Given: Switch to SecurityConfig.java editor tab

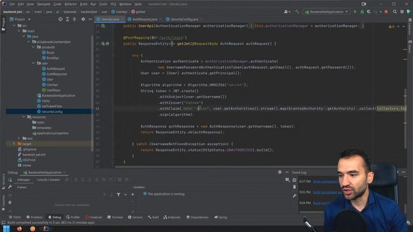Looking at the screenshot, I should pos(184,19).
